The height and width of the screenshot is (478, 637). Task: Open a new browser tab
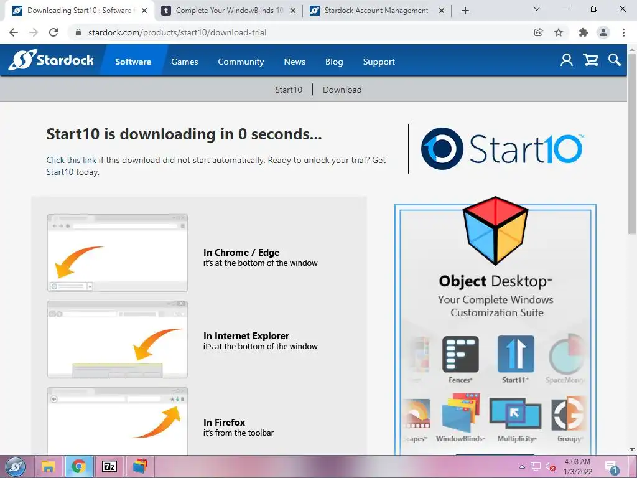pos(465,11)
